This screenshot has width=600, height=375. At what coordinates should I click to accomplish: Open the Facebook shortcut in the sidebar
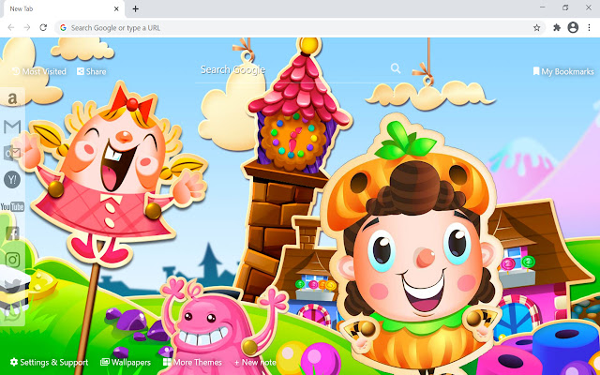(12, 233)
